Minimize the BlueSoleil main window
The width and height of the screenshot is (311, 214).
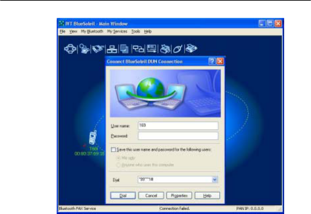(x=262, y=24)
